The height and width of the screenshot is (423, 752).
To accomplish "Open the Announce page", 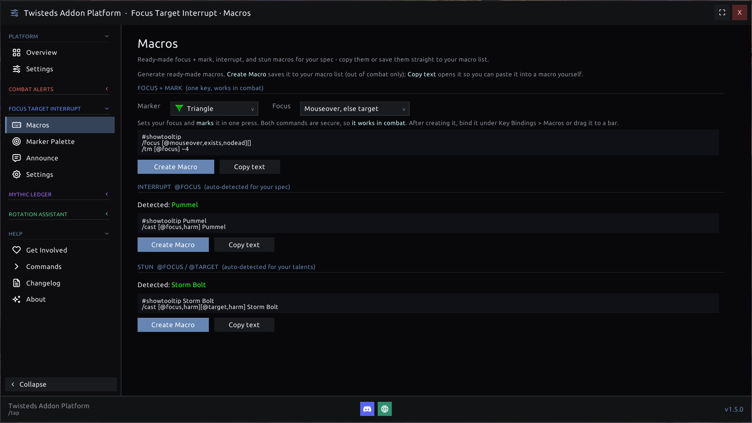I will [60, 158].
